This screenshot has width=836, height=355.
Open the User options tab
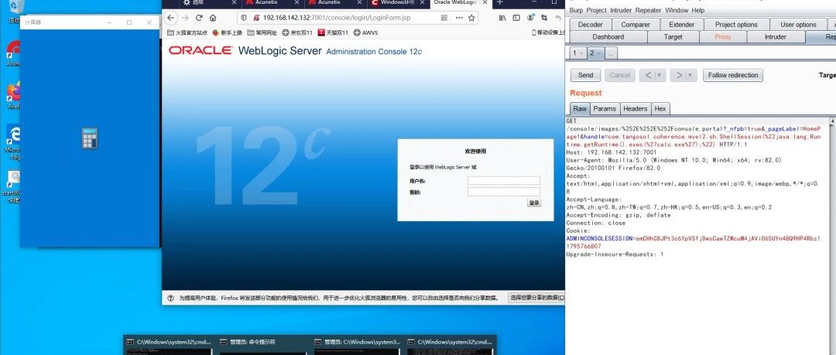[798, 25]
